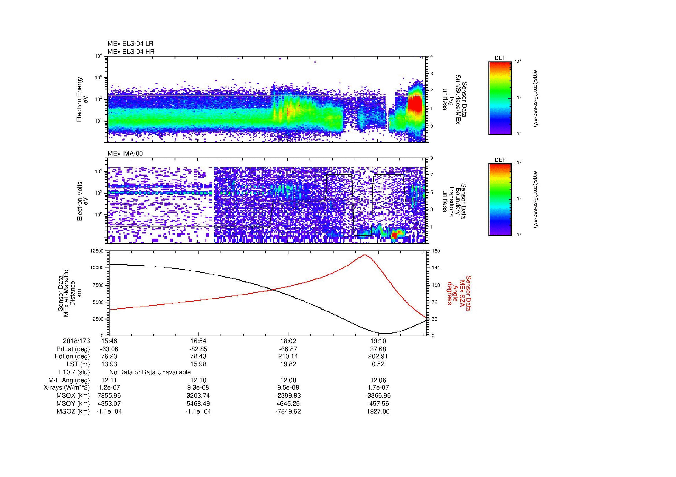Click top colorbar units 'ergs/(cm**2-sr-sec-eV)'
676x477 pixels.
tap(536, 98)
